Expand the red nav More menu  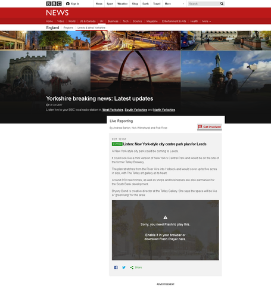tap(207, 21)
